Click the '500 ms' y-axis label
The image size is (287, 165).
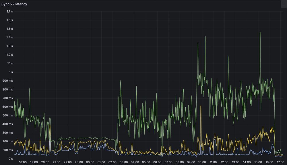coord(8,115)
